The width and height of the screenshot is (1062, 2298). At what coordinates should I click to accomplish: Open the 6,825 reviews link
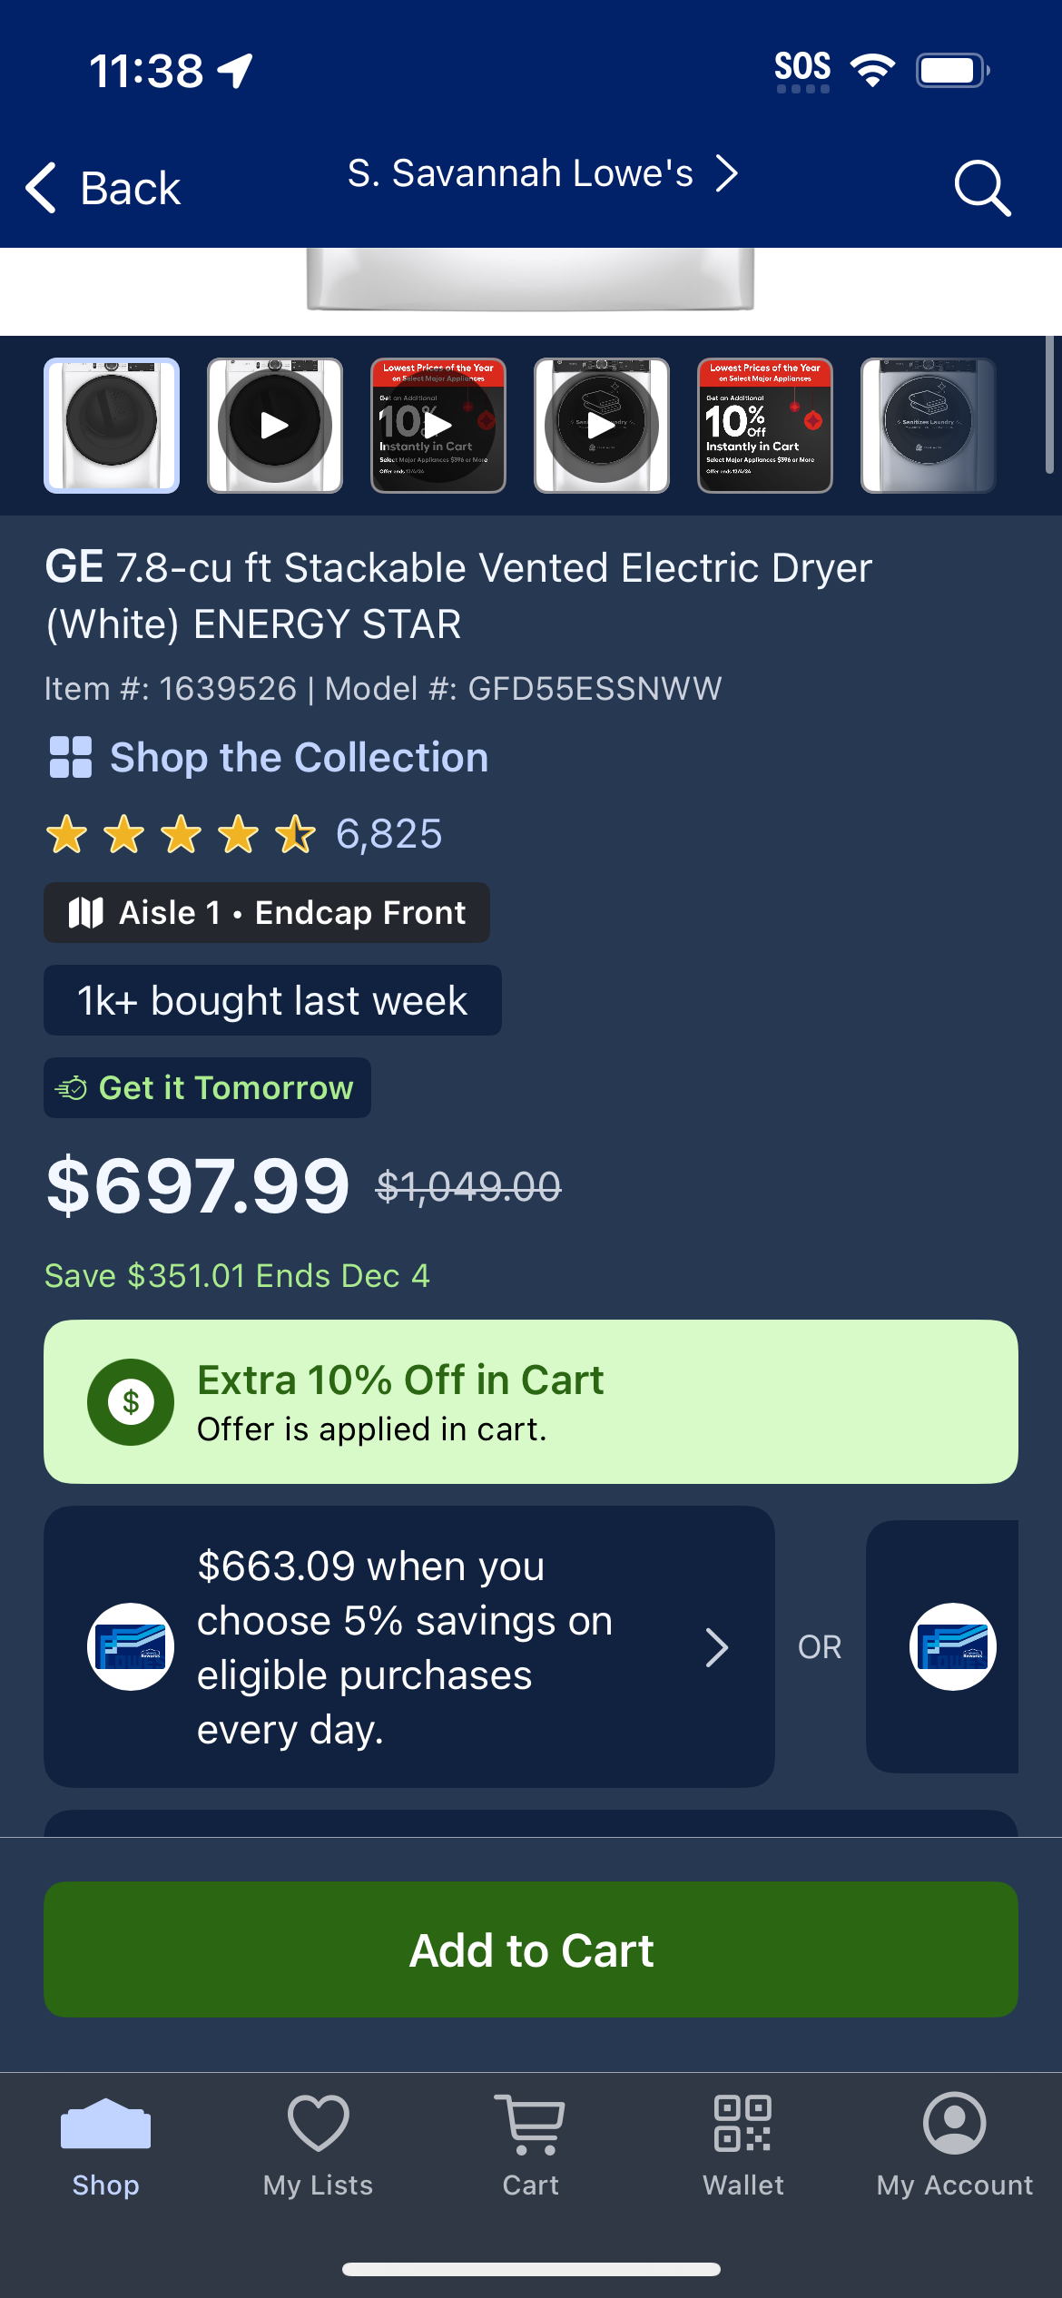point(388,833)
